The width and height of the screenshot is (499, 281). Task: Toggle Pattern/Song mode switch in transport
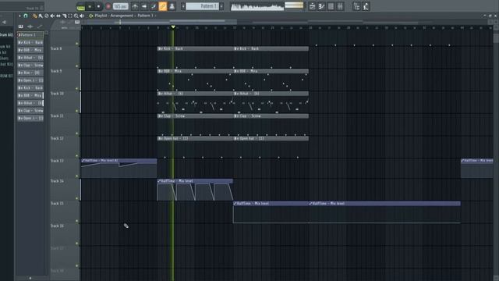tap(81, 6)
